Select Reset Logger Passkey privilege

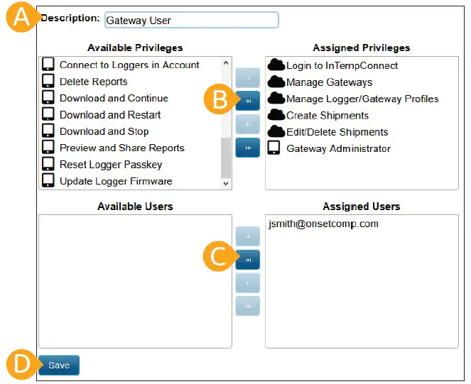pos(131,164)
